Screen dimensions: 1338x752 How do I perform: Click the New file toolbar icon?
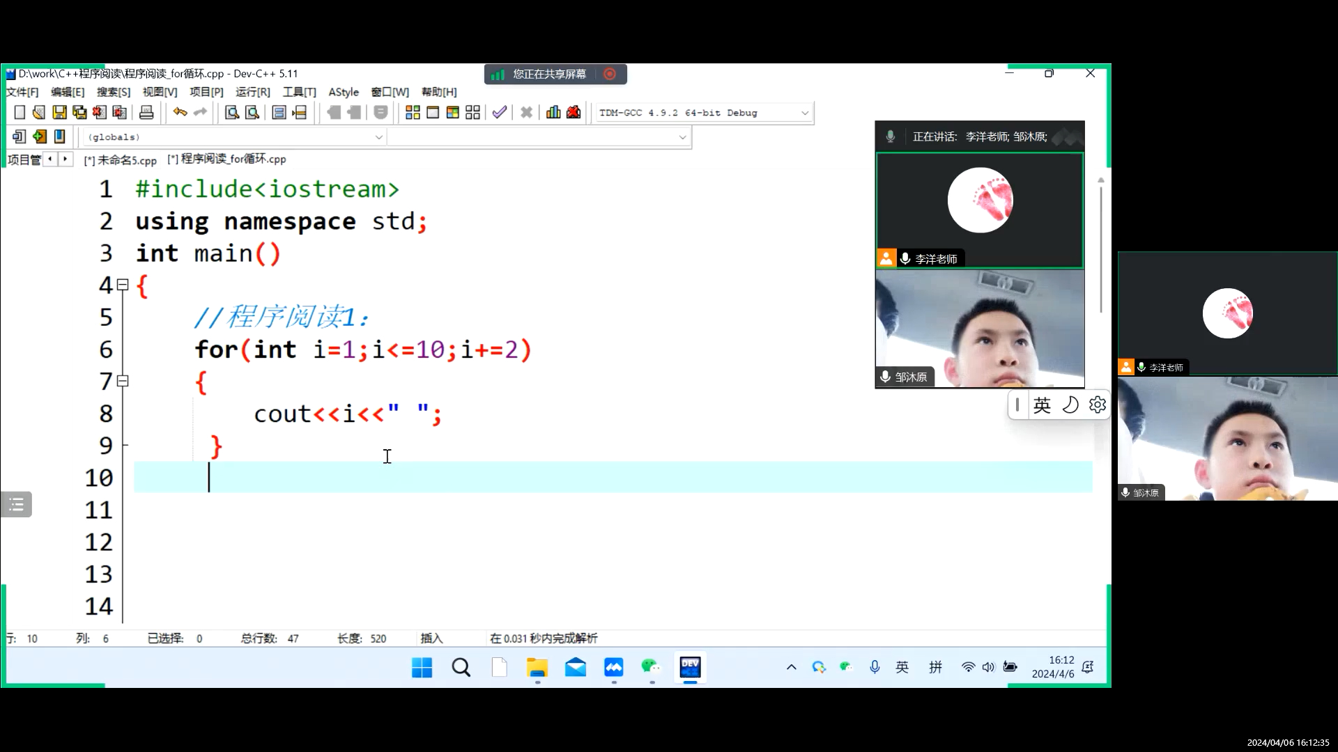[20, 113]
